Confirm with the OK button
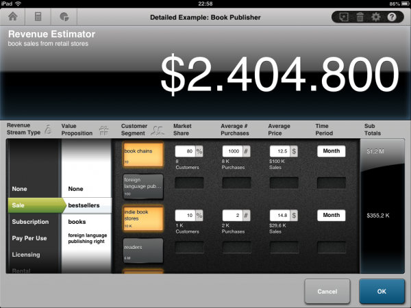The image size is (411, 308). pos(382,291)
